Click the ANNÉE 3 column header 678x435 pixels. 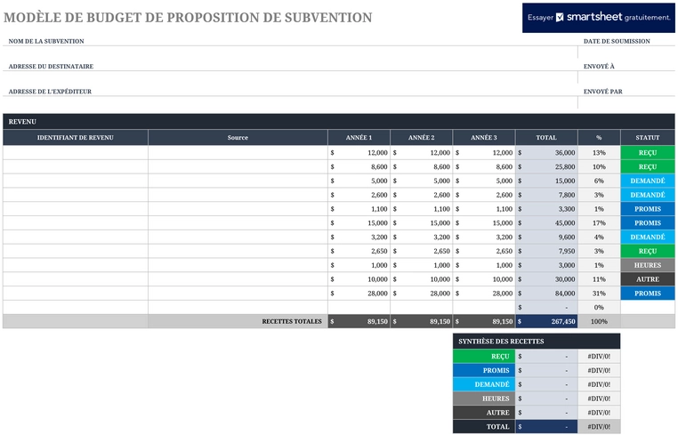click(x=484, y=138)
